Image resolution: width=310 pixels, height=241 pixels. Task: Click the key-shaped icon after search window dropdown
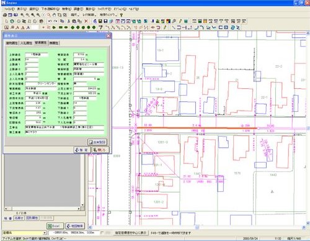[122, 15]
